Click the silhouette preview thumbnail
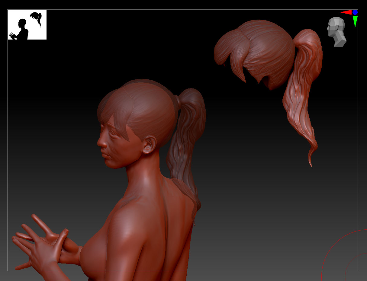 (27, 25)
